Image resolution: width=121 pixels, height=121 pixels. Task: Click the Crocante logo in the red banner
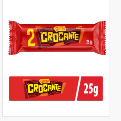(x=44, y=89)
